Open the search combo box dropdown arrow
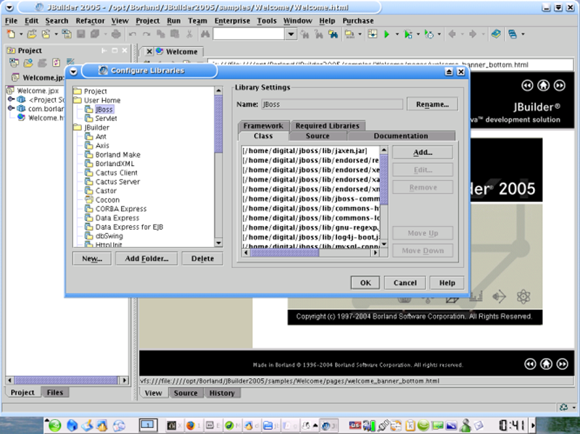Viewport: 580px width, 434px height. click(x=291, y=34)
